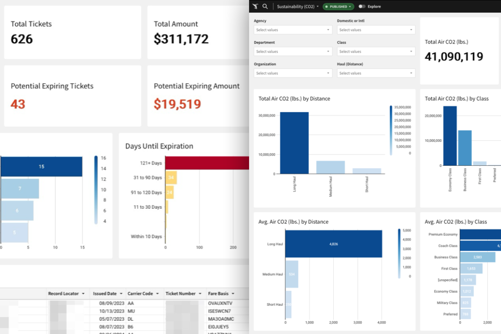Click the Total Amount value $311,172

tap(181, 39)
